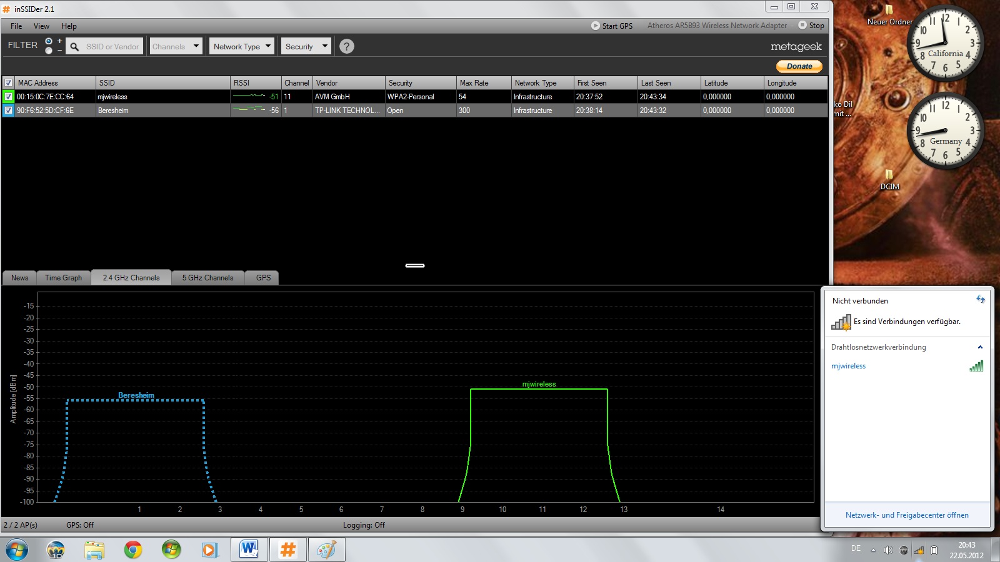1000x562 pixels.
Task: Uncheck the mjwireless row checkbox
Action: (9, 97)
